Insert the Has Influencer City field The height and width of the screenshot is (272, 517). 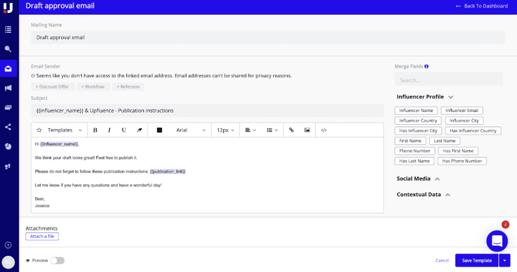pyautogui.click(x=418, y=131)
